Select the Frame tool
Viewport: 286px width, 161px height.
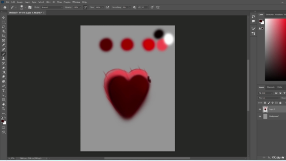click(x=4, y=41)
